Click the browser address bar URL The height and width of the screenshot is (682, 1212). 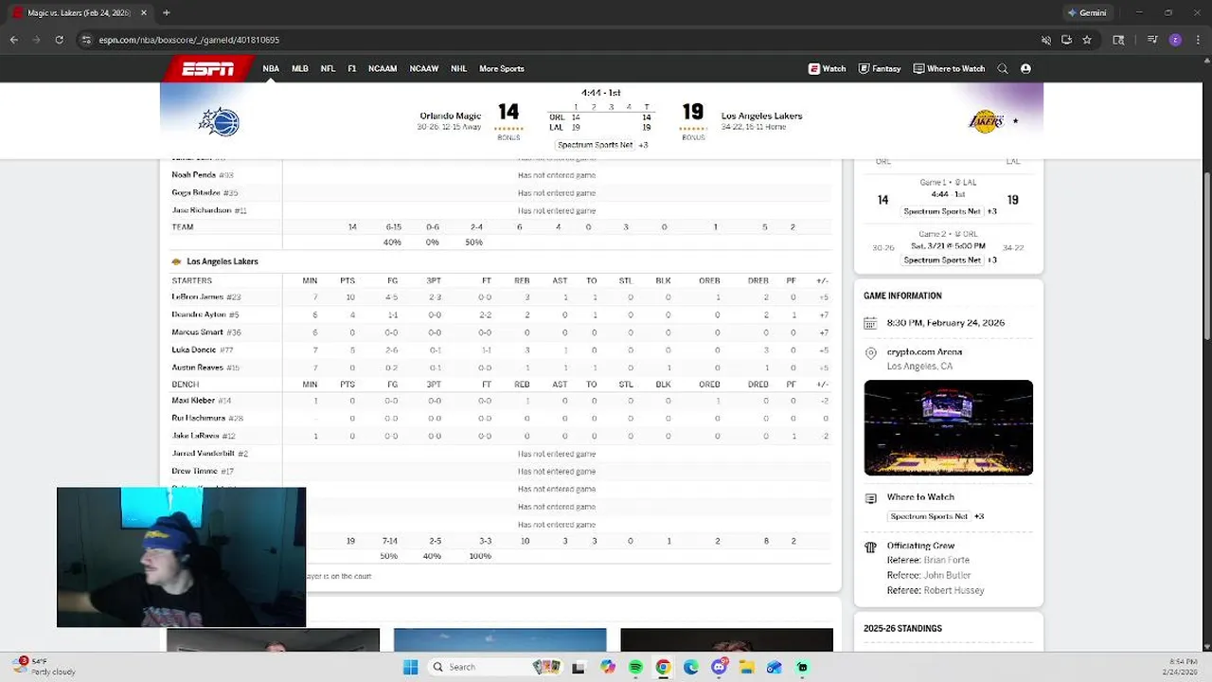click(188, 40)
